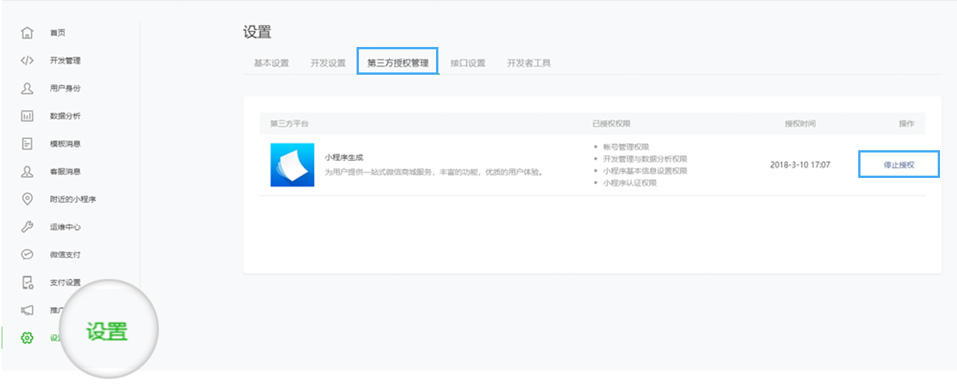Switch to the 基本设置 tab
Viewport: 957px width, 389px height.
(x=271, y=63)
